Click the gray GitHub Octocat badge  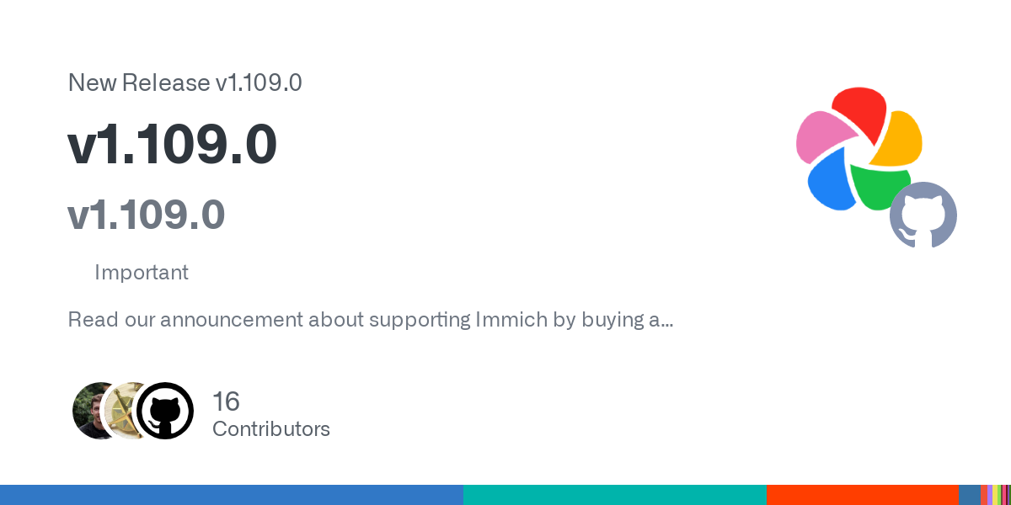[923, 215]
